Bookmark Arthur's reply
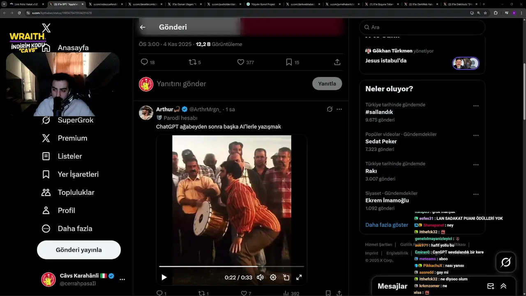The image size is (526, 296). (328, 293)
